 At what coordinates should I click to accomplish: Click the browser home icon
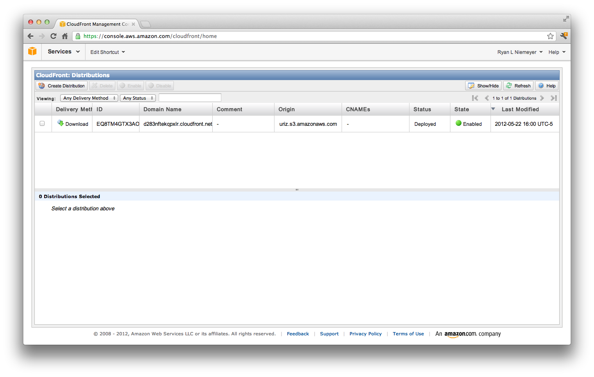tap(65, 36)
